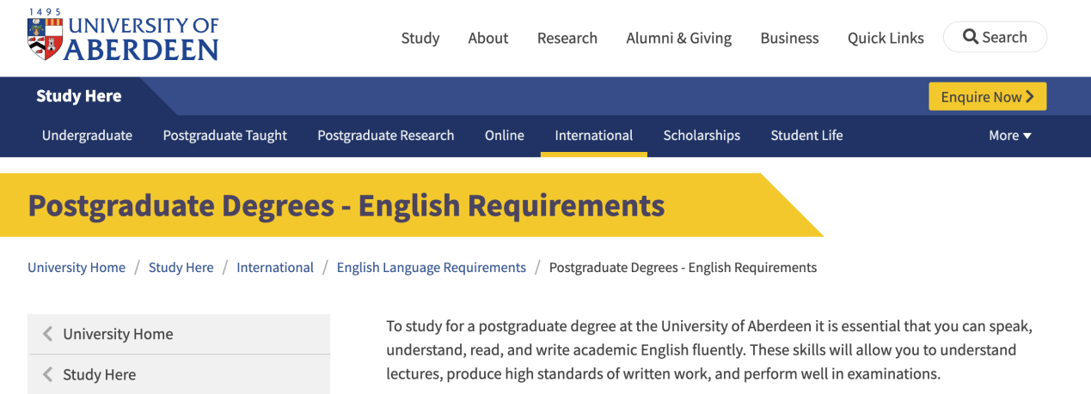Click the Enquire Now button
Screen dimensions: 1091x394
pyautogui.click(x=988, y=97)
